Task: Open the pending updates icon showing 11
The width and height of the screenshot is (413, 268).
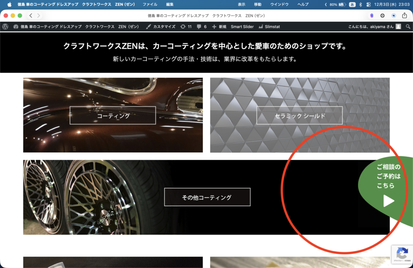Action: click(x=186, y=27)
